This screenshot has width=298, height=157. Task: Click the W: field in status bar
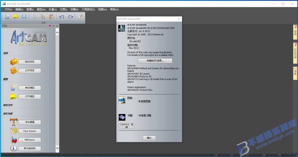[x=270, y=155]
